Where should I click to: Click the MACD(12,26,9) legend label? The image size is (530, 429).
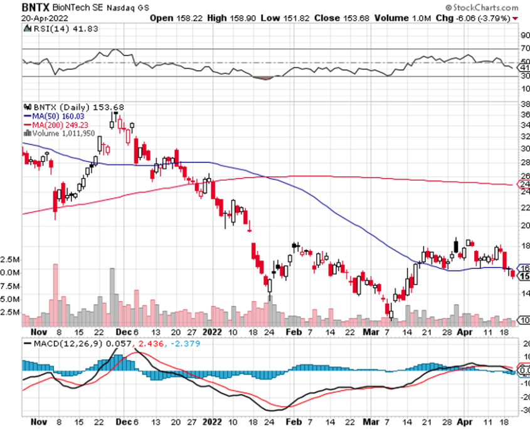point(68,344)
